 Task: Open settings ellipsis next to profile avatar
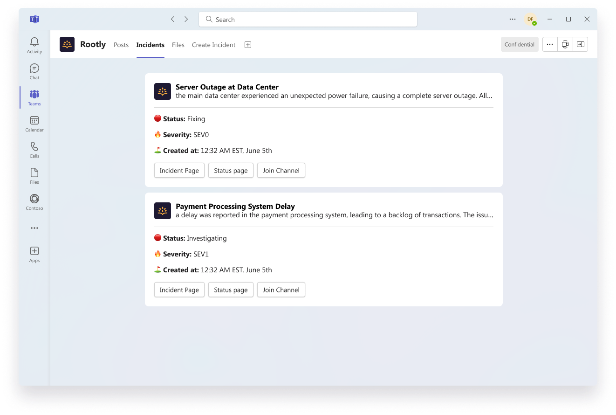coord(513,19)
